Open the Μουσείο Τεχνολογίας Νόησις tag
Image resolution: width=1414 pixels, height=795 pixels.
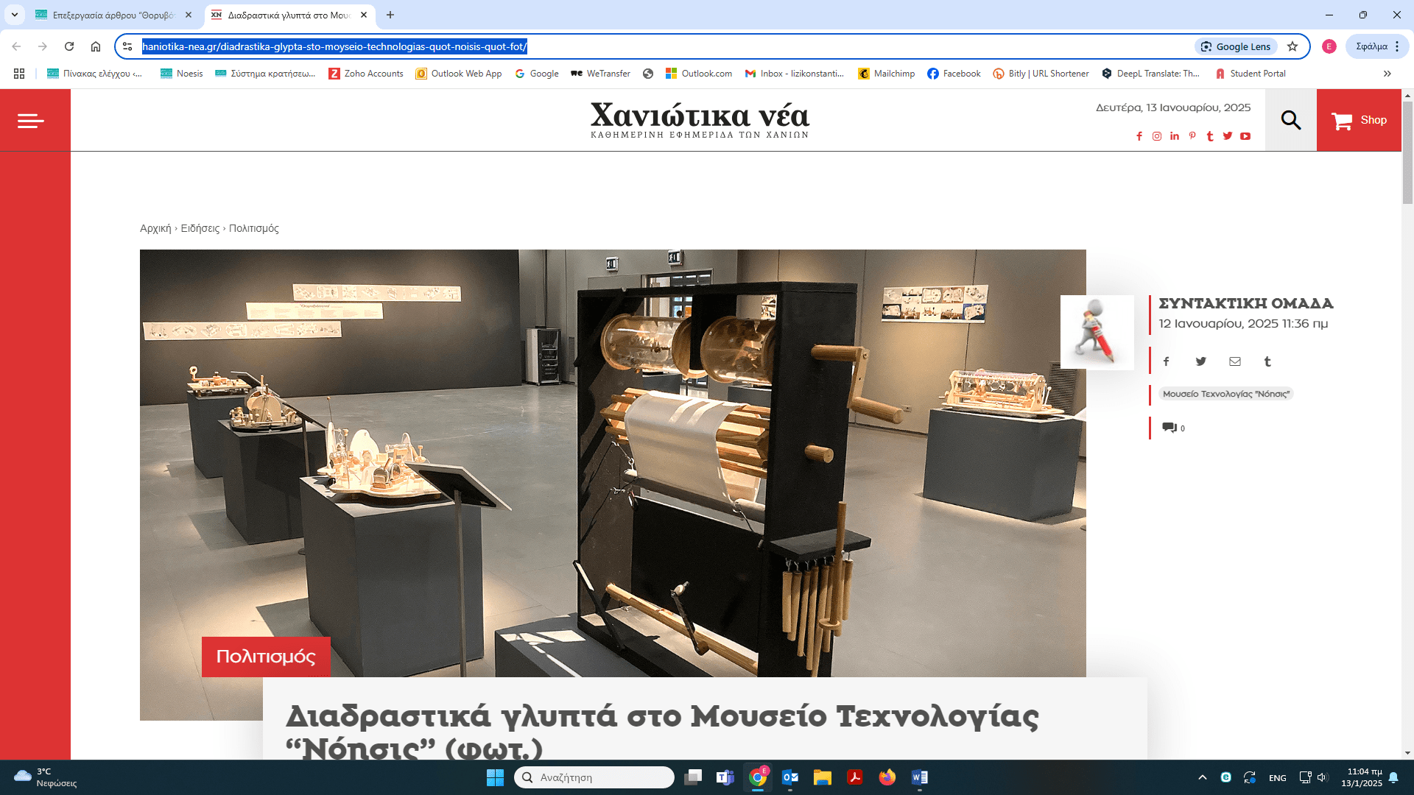(x=1225, y=394)
